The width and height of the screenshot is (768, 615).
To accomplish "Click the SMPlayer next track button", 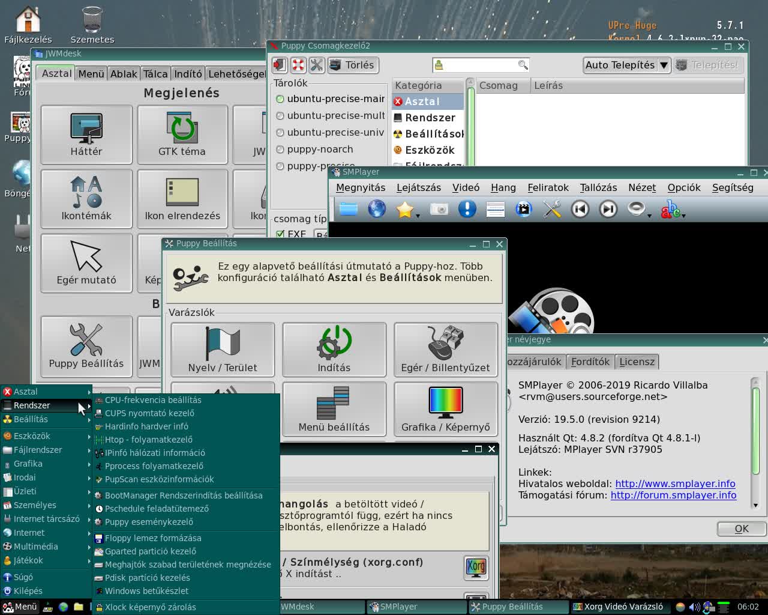I will tap(608, 209).
